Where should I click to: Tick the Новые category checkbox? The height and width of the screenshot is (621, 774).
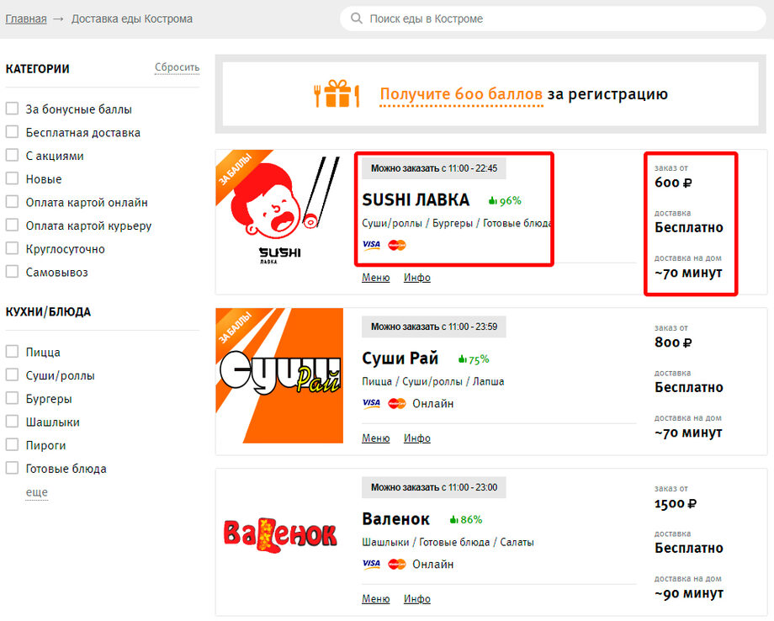[x=12, y=178]
